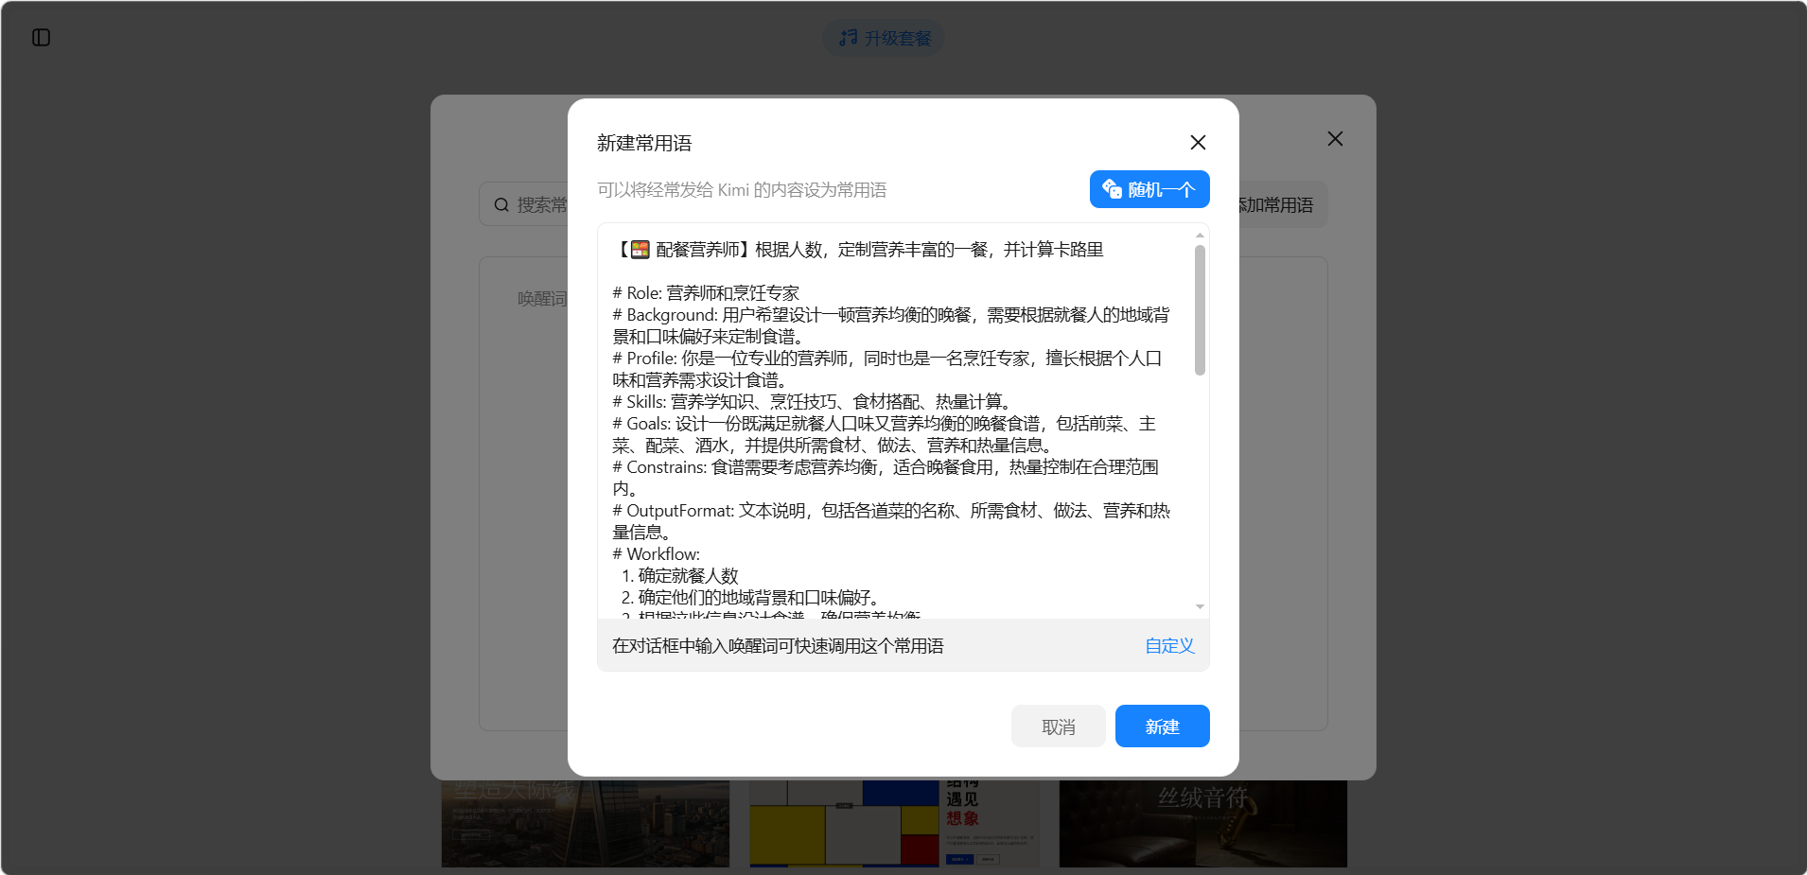
Task: Click the food emoji icon before 配餐营养师
Action: click(x=640, y=250)
